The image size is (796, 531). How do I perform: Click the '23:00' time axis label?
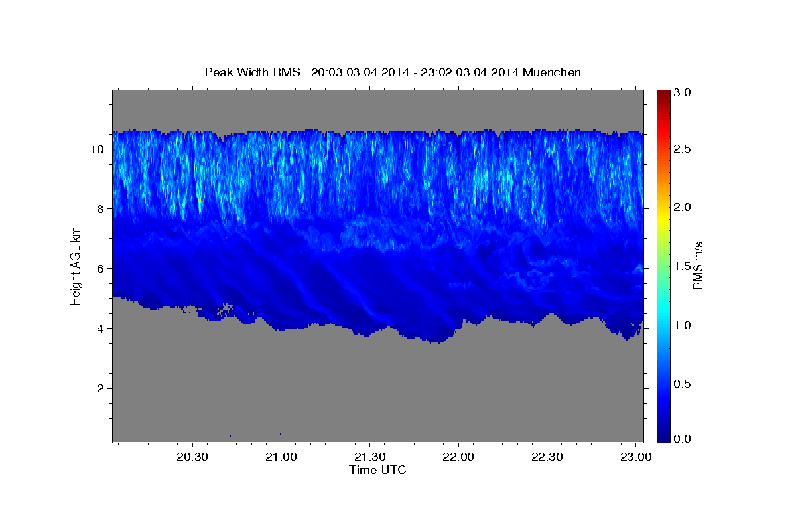[636, 457]
